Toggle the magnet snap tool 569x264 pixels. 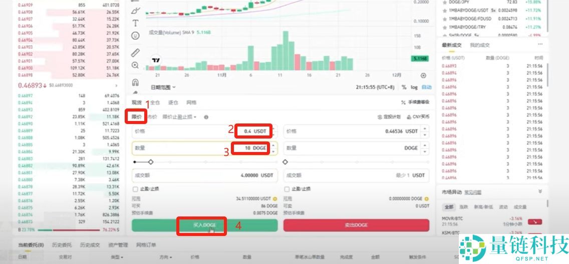[x=135, y=82]
